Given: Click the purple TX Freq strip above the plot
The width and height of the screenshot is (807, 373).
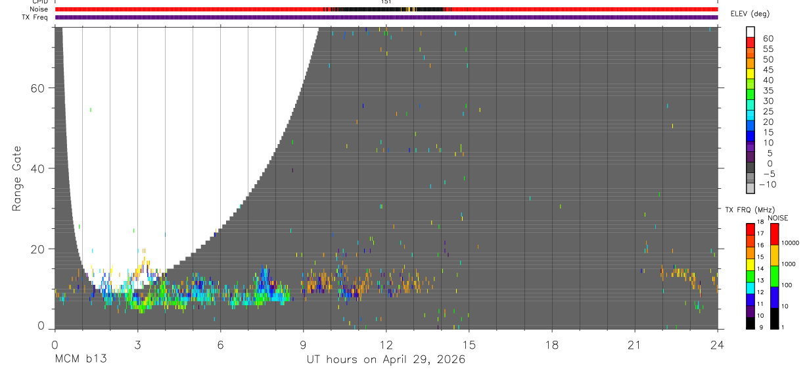Looking at the screenshot, I should pos(386,17).
